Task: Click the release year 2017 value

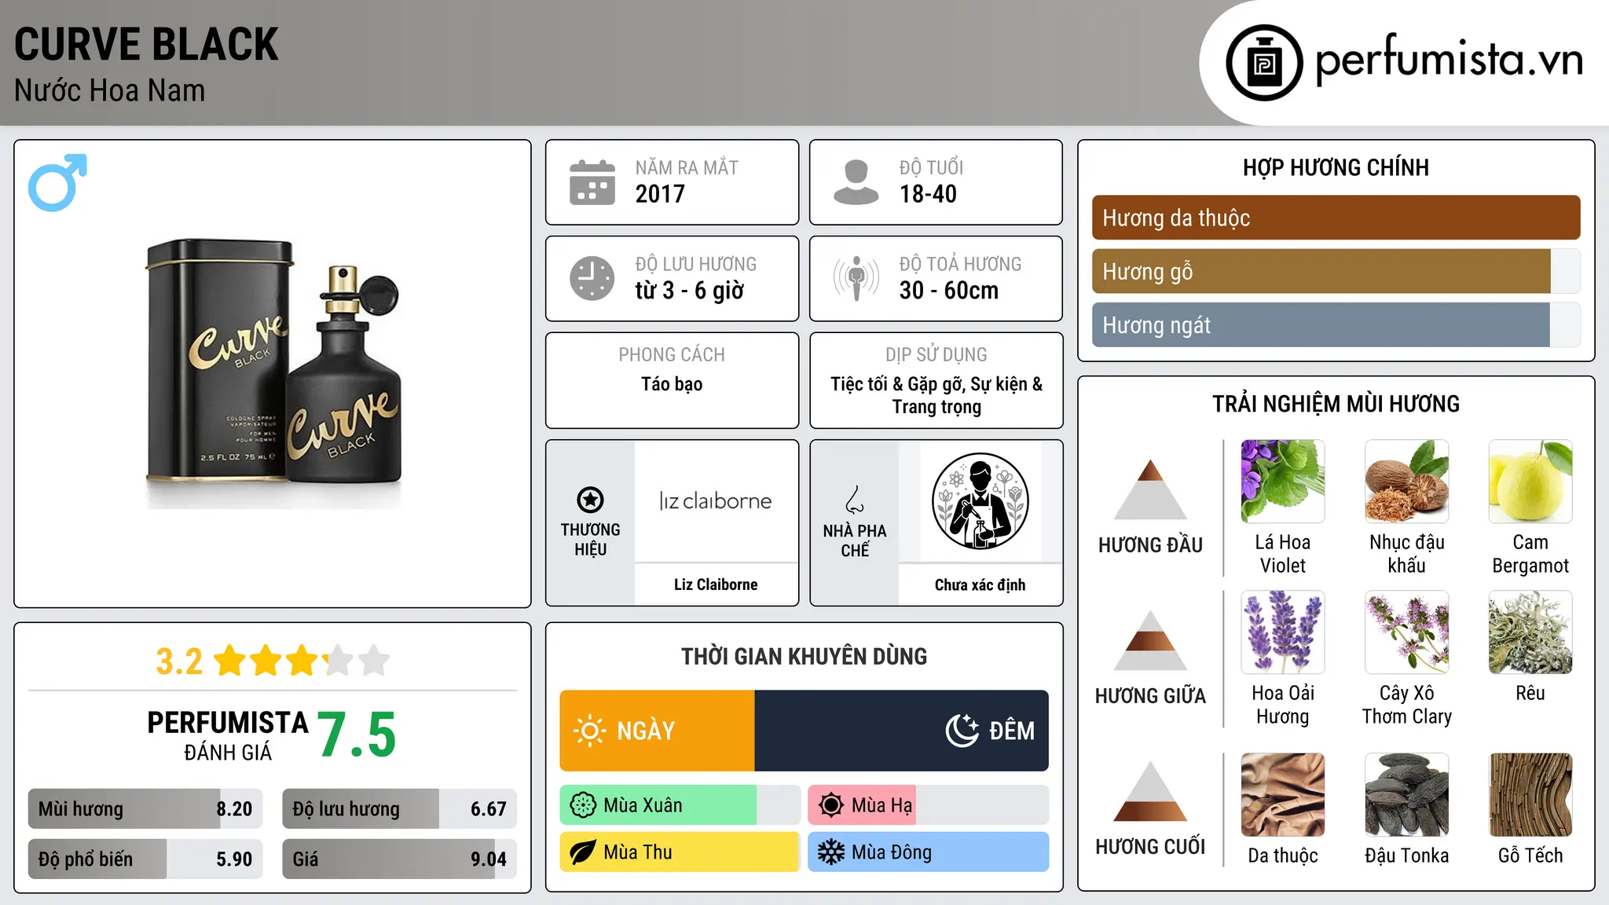Action: (660, 194)
